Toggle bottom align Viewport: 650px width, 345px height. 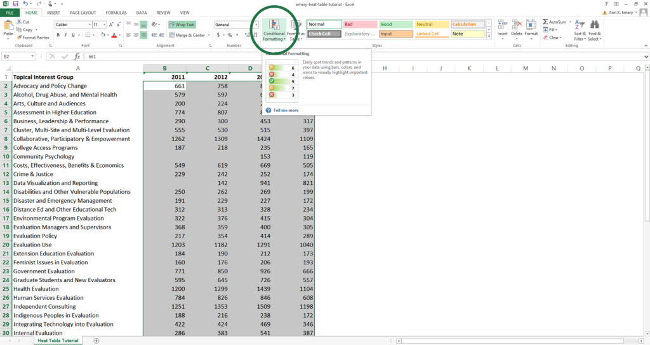(x=143, y=25)
